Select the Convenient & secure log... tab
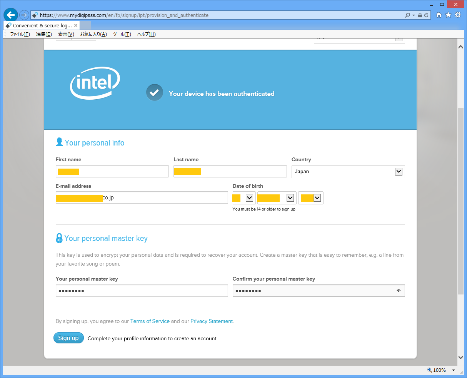The height and width of the screenshot is (378, 467). (x=42, y=25)
